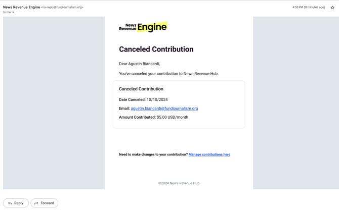339x211 pixels.
Task: Click the News Revenue Engine logo
Action: [143, 27]
